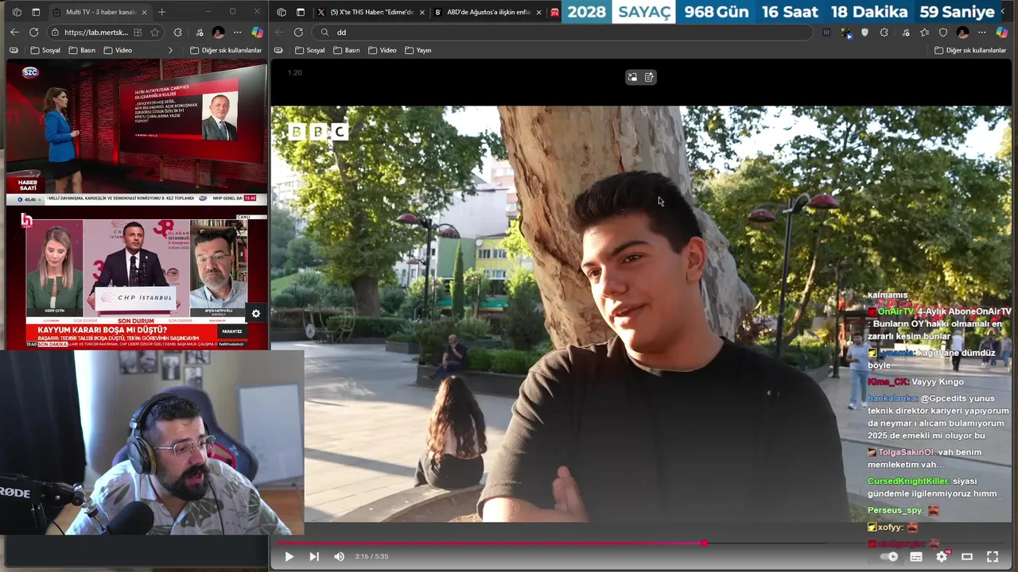The image size is (1018, 572).
Task: Open left browser three-dot menu
Action: pos(237,33)
